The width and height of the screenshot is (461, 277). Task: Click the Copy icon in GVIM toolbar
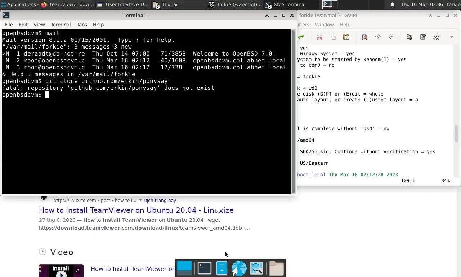tap(333, 37)
